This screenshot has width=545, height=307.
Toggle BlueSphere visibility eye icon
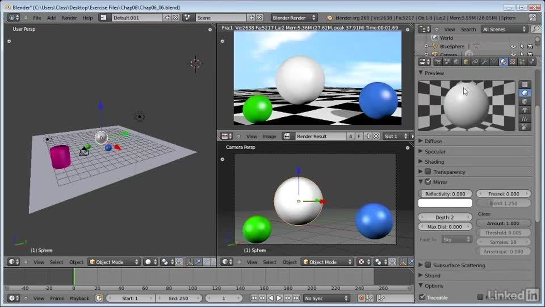click(x=513, y=46)
